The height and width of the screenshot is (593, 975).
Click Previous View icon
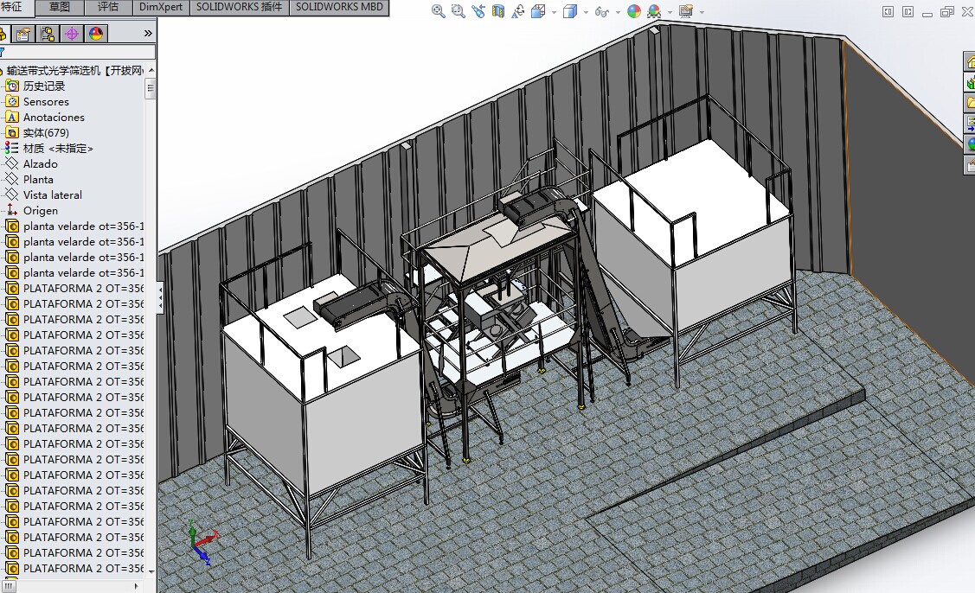478,11
